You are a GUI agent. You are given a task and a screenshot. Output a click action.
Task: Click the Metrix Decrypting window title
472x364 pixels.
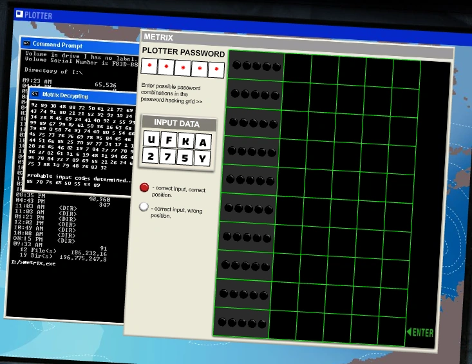tap(65, 95)
